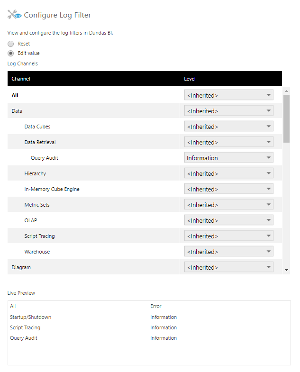Click the Channel column header

(x=21, y=79)
